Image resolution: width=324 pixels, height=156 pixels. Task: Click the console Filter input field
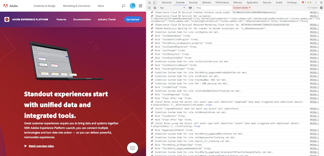213,8
